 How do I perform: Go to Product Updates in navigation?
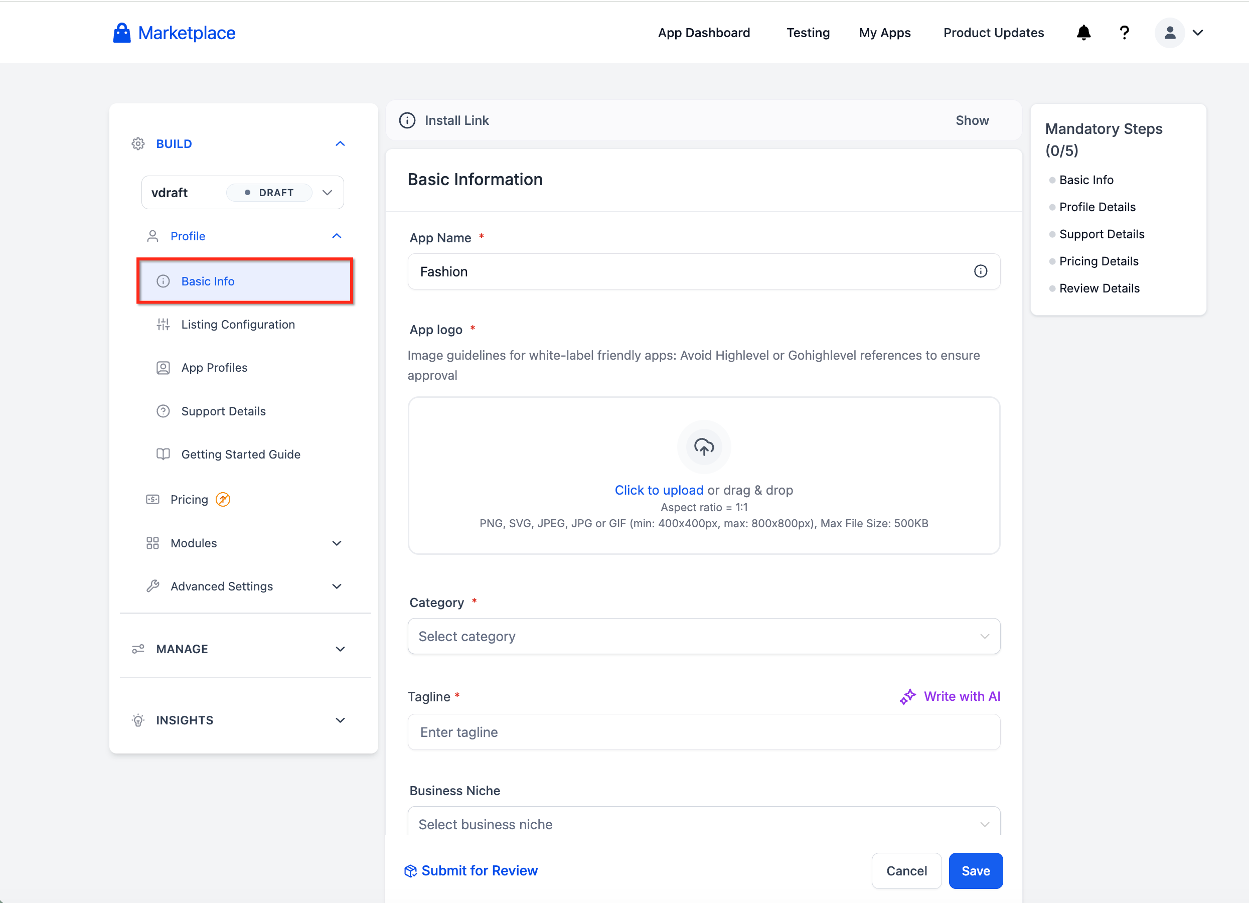pyautogui.click(x=993, y=33)
